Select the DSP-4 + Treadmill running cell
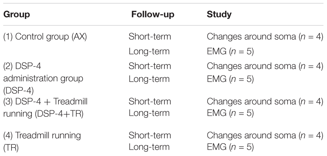The width and height of the screenshot is (327, 156). 45,107
